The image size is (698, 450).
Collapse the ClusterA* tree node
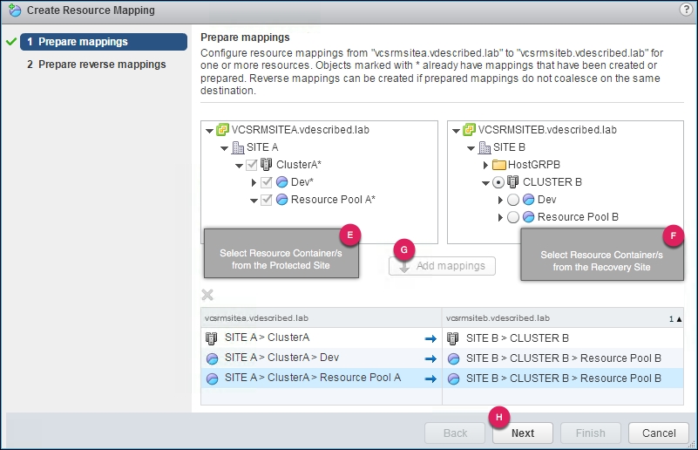[x=239, y=166]
